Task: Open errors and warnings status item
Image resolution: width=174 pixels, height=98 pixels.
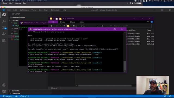Action: (x=25, y=96)
